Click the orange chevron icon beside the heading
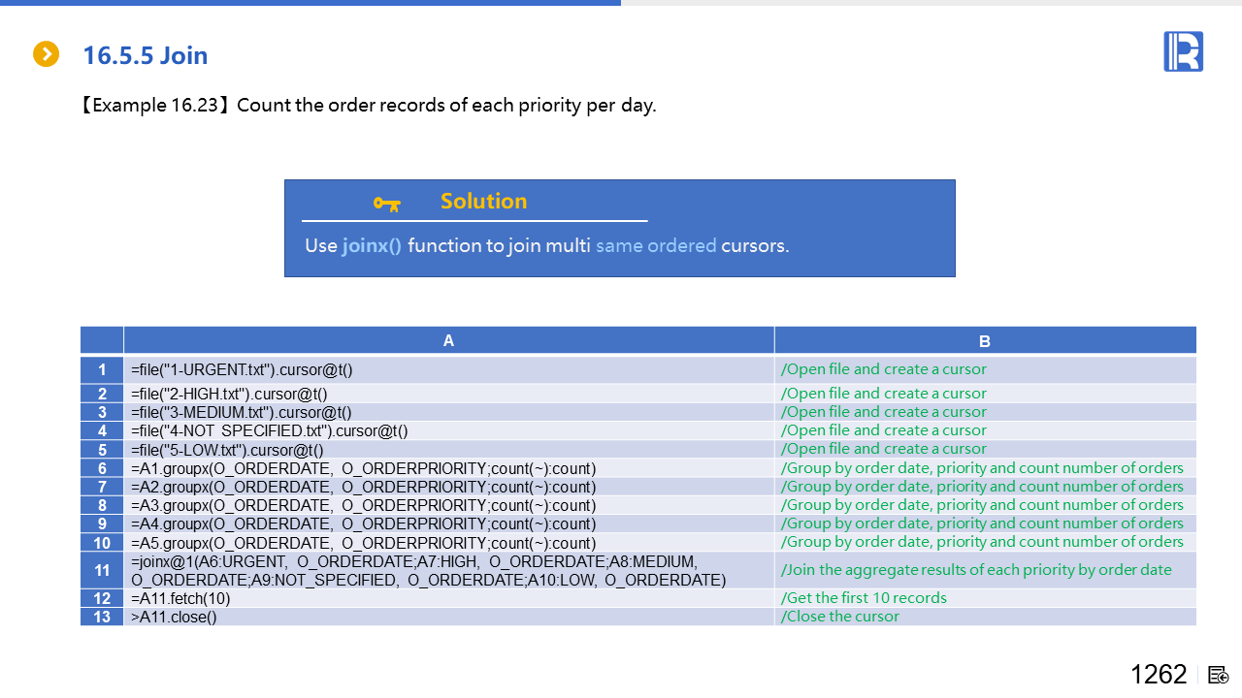The width and height of the screenshot is (1242, 698). (x=46, y=54)
